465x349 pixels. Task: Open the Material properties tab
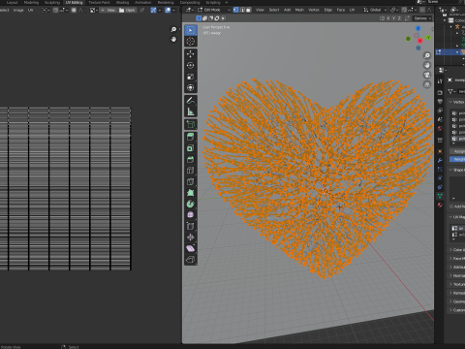[x=440, y=205]
